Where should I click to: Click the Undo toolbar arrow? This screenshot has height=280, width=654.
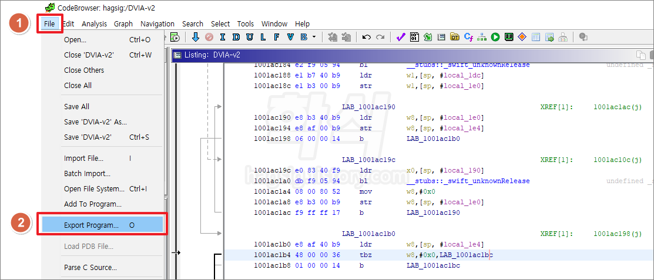tap(367, 37)
